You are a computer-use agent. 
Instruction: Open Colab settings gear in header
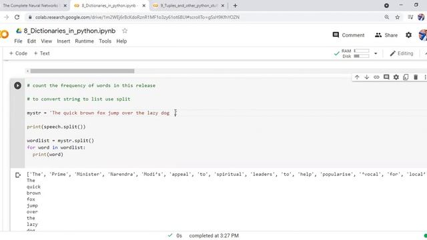(x=408, y=35)
